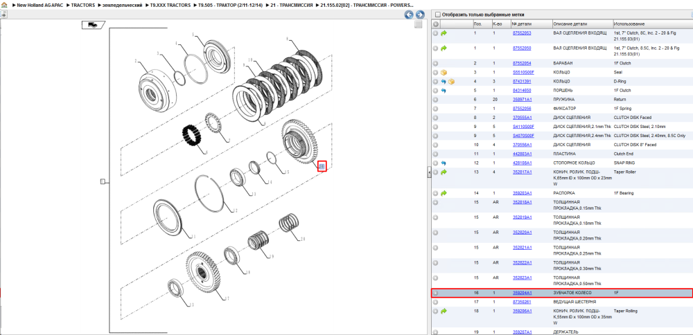
Task: Select 'CLUTCH DISK 8" Faced' usage cell
Action: tap(634, 145)
